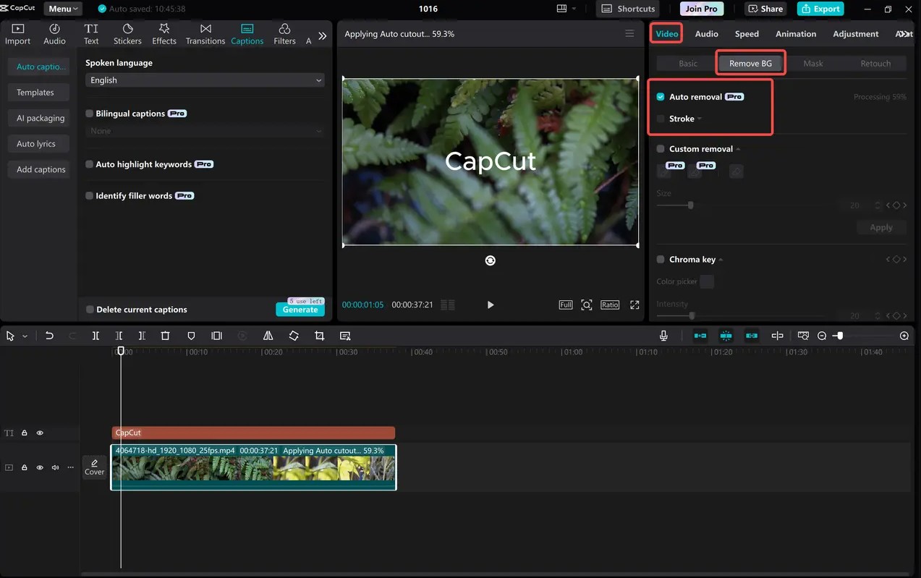Enable the Custom removal checkbox

(x=661, y=149)
